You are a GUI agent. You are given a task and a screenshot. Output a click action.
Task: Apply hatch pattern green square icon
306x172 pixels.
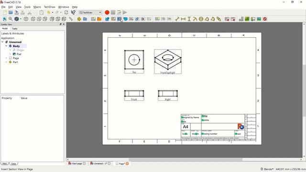click(x=247, y=19)
